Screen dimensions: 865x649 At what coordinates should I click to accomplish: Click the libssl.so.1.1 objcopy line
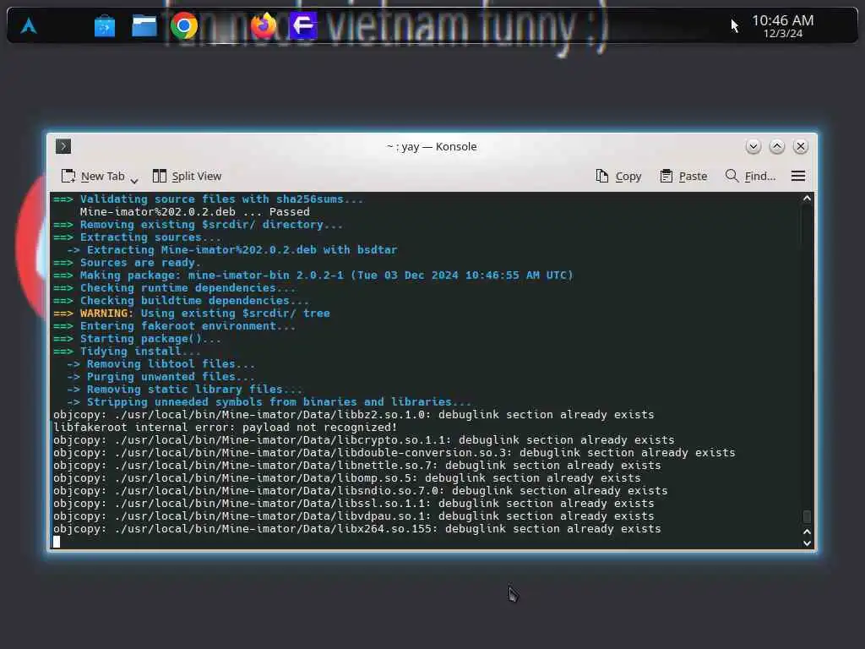point(354,504)
